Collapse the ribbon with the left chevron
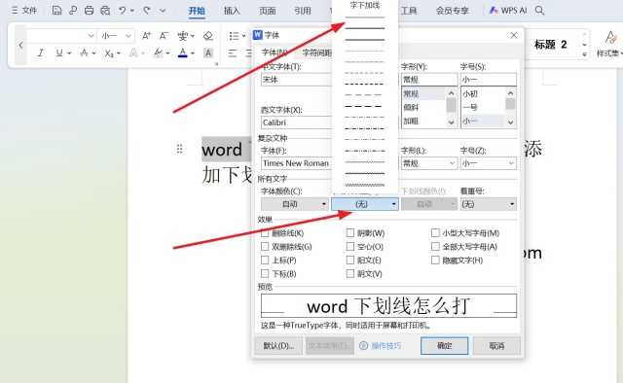 [20, 45]
